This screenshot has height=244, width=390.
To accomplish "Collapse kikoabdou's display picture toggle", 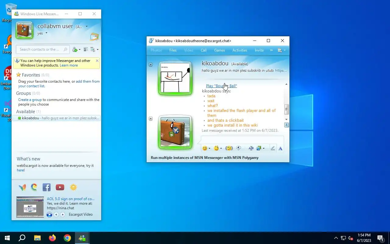I will click(151, 65).
